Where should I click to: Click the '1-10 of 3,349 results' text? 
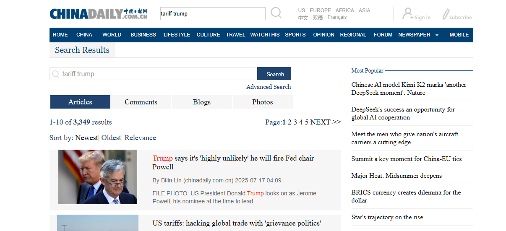81,122
